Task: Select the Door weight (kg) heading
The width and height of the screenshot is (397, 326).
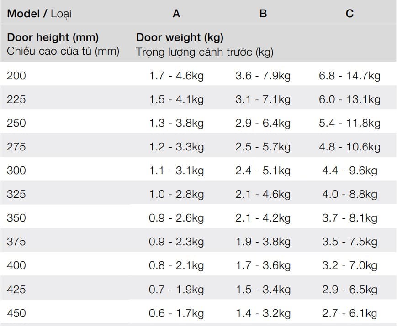Action: pos(180,37)
